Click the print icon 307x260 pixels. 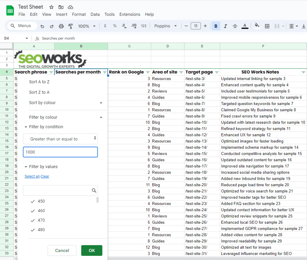click(61, 26)
